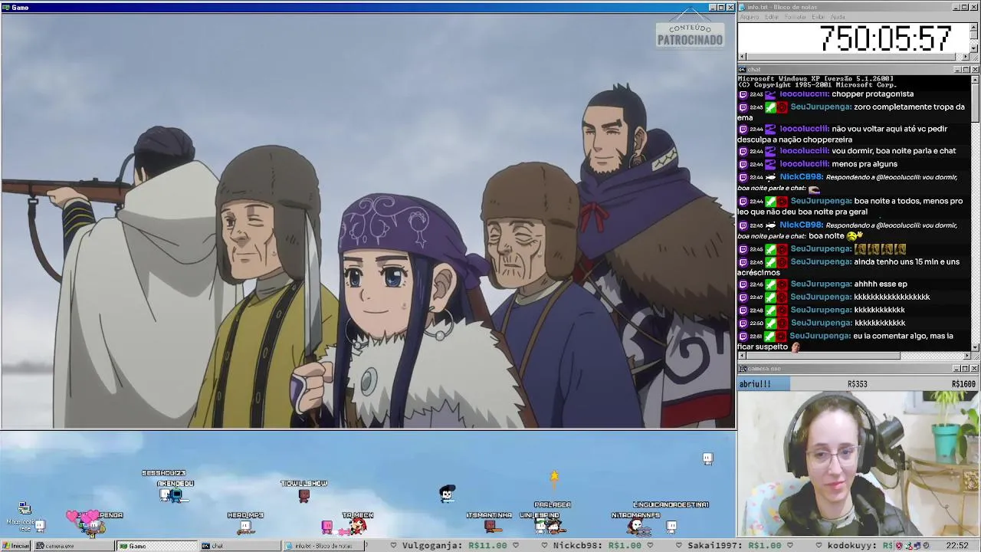
Task: Click the Twitch icon on menos pra alguns message
Action: point(743,164)
